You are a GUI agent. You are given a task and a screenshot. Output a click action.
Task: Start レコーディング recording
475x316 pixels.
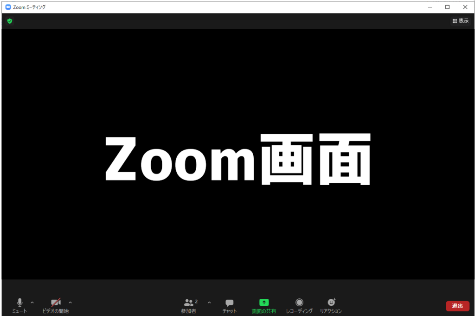299,306
